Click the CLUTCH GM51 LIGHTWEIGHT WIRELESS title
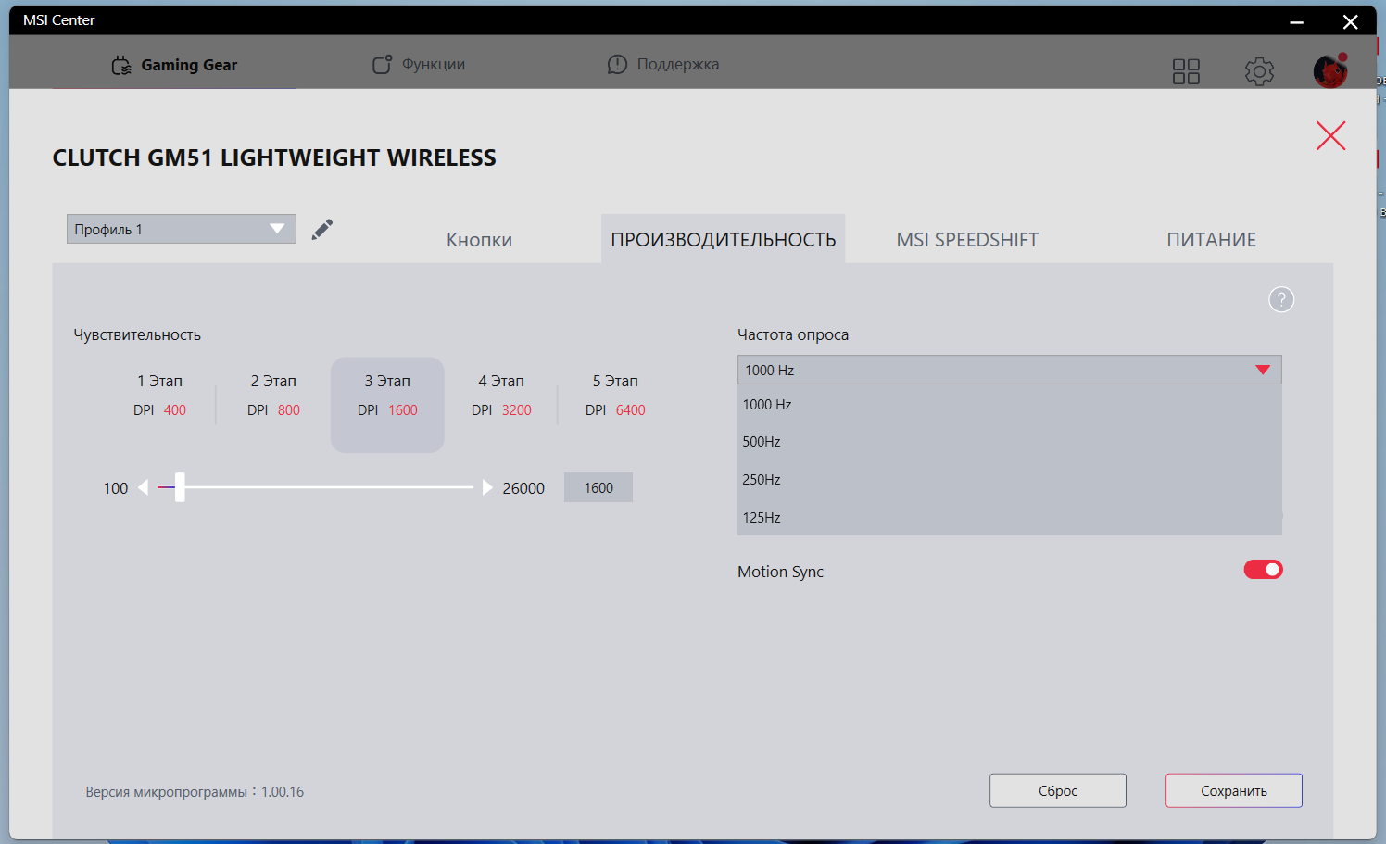1386x844 pixels. (274, 157)
